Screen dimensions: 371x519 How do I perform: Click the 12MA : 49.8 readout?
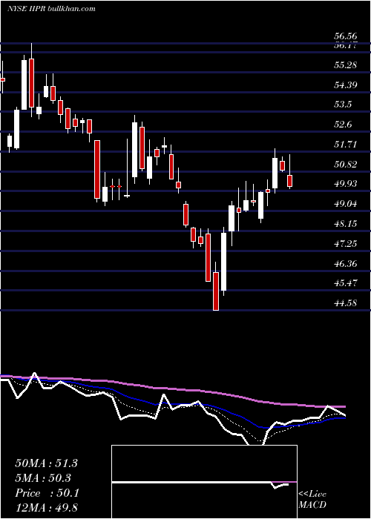click(x=46, y=507)
